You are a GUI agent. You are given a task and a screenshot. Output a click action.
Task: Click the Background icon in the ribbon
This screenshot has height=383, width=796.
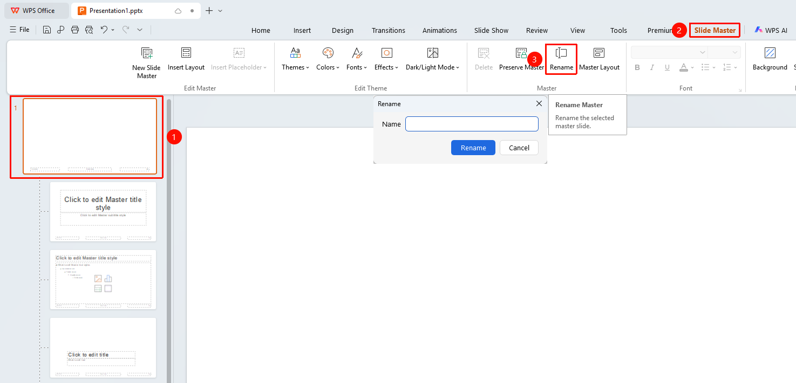770,53
